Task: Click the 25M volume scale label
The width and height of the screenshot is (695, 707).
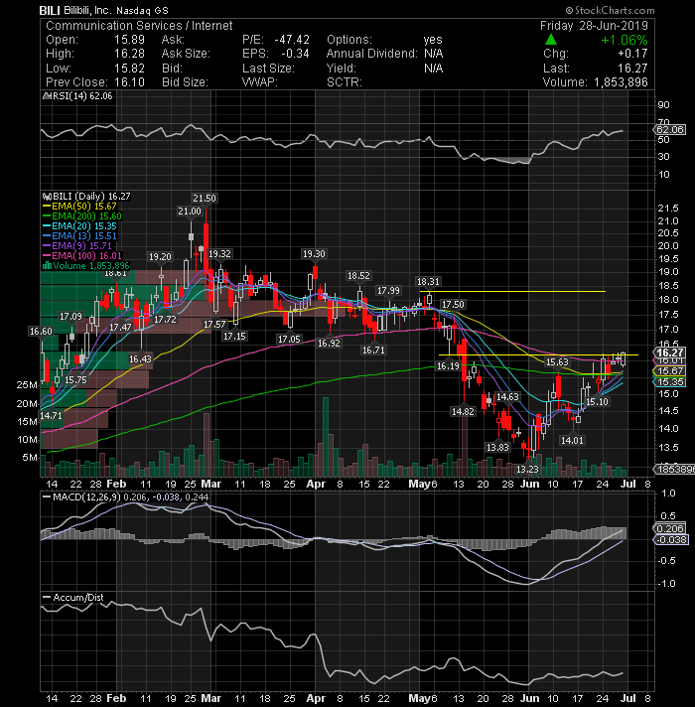Action: pyautogui.click(x=27, y=385)
